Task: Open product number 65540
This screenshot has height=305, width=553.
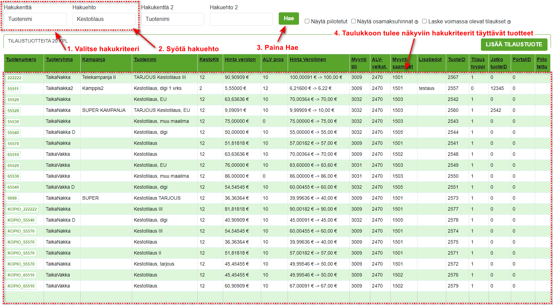Action: [13, 187]
